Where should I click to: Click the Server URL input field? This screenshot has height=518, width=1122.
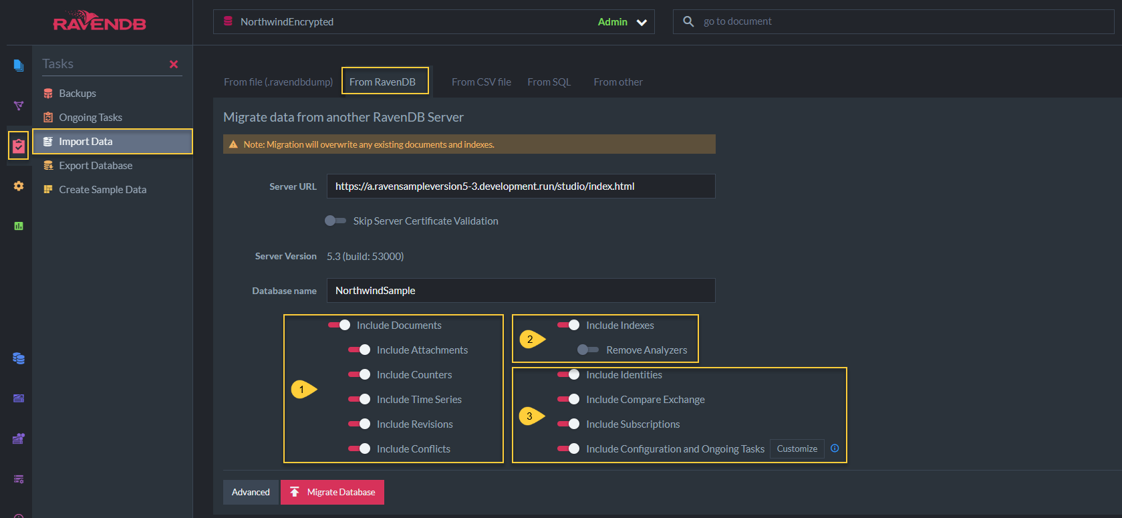pos(521,186)
